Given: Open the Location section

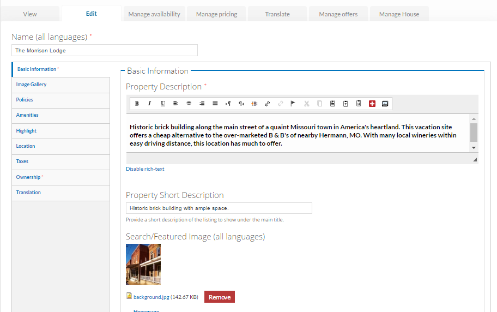Looking at the screenshot, I should (x=61, y=146).
